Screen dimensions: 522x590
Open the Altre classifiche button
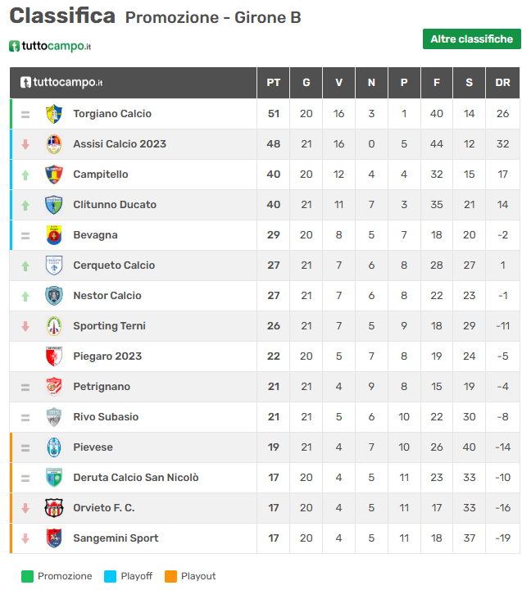471,39
